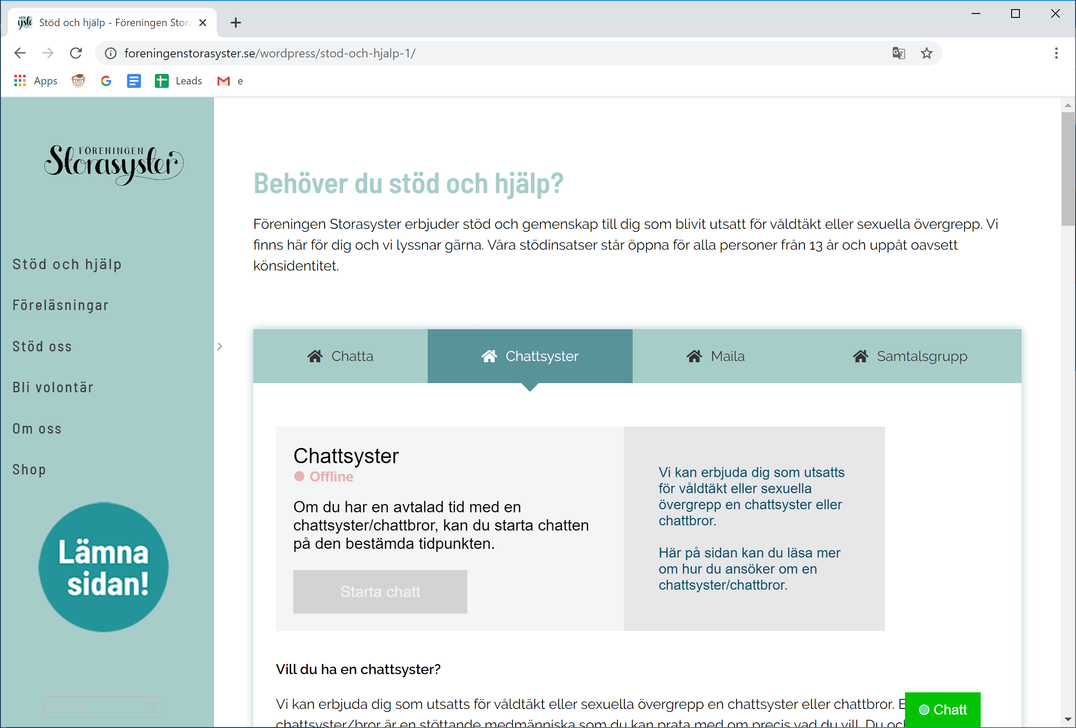Screen dimensions: 1076x728
Task: Open the Google Docs bookmark icon
Action: 134,81
